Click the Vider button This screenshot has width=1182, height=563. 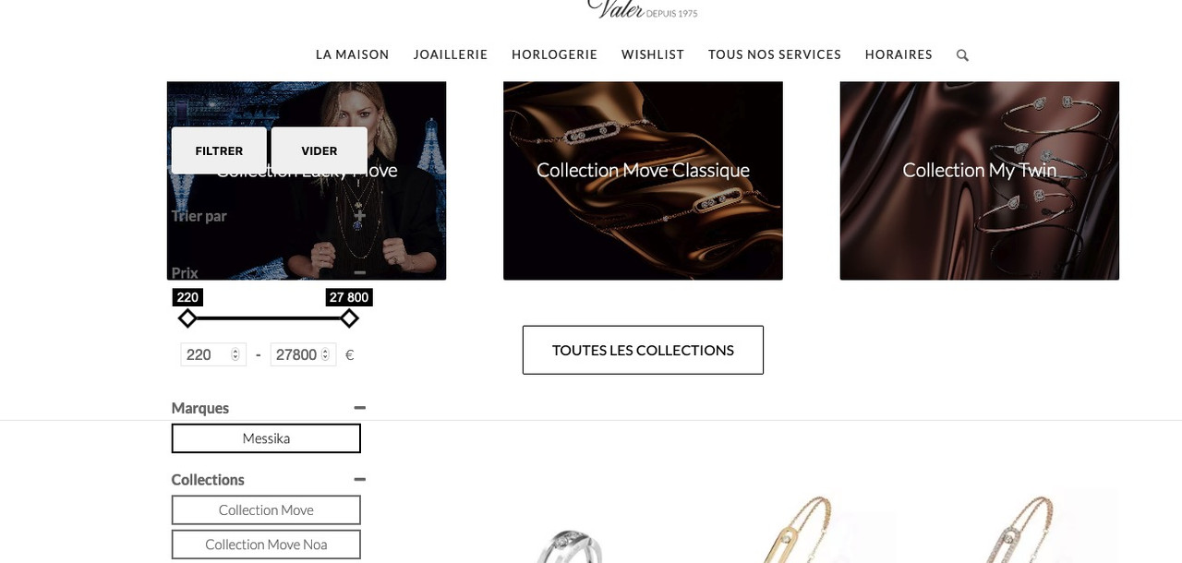(320, 150)
